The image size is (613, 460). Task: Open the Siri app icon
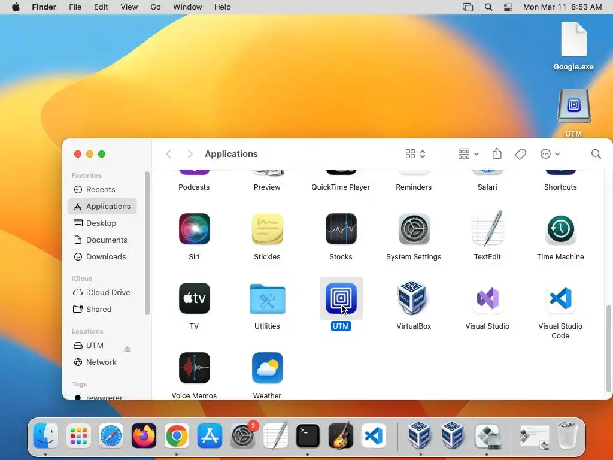[195, 229]
